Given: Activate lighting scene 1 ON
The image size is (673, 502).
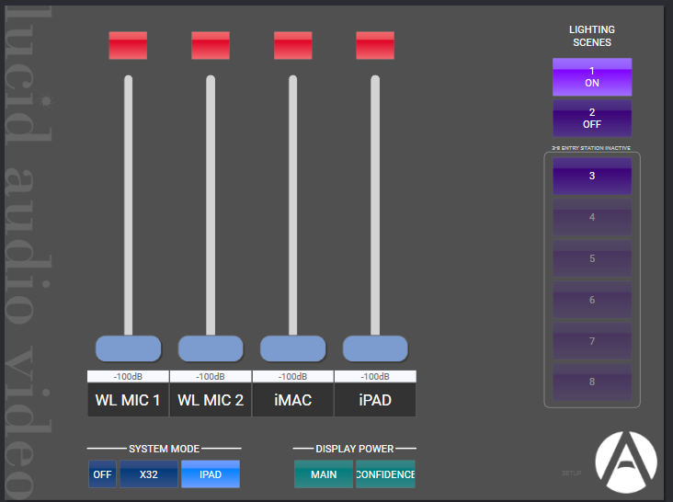Looking at the screenshot, I should click(592, 77).
